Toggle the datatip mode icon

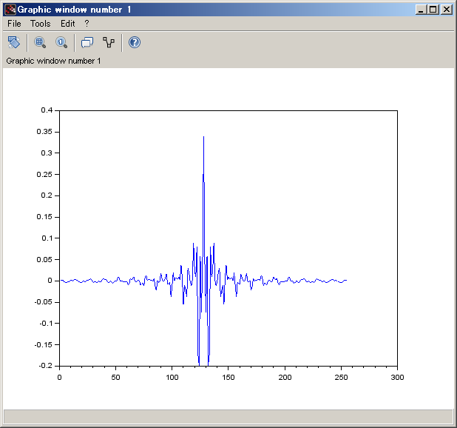[x=87, y=42]
